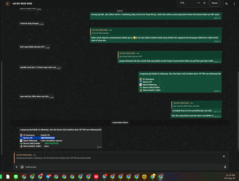Select the message 'minimal depo berapa'
The width and height of the screenshot is (239, 181).
click(x=32, y=23)
